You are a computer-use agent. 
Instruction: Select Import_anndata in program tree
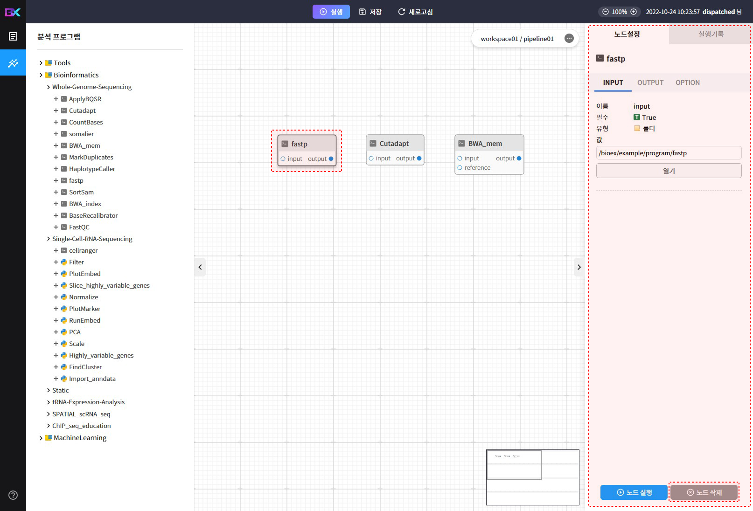click(92, 379)
